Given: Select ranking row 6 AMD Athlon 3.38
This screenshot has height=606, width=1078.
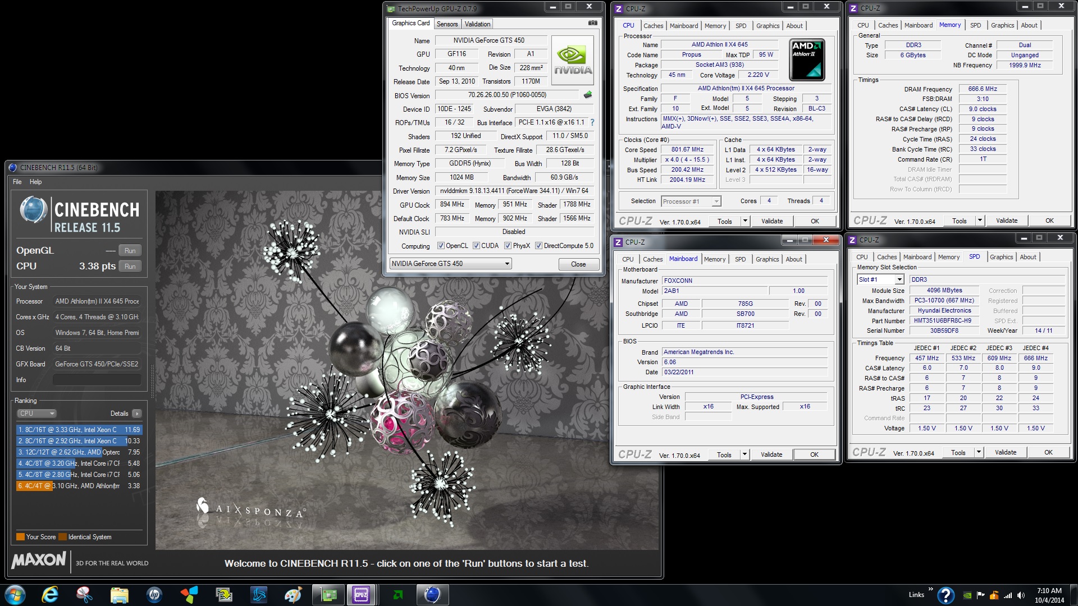Looking at the screenshot, I should pos(79,486).
